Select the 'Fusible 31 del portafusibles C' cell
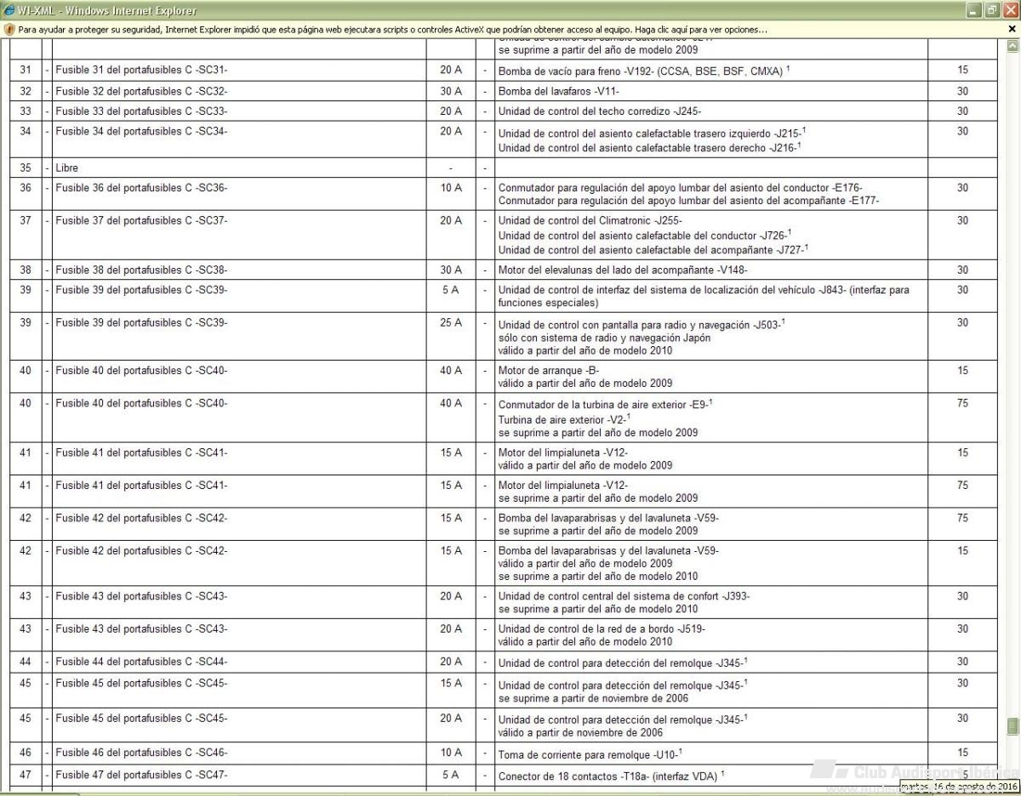 (141, 71)
